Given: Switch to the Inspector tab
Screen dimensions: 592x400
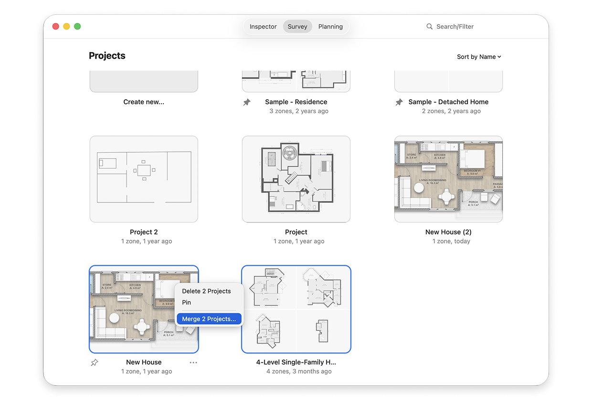Looking at the screenshot, I should coord(263,27).
